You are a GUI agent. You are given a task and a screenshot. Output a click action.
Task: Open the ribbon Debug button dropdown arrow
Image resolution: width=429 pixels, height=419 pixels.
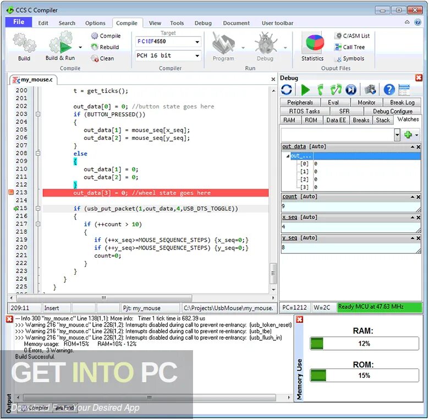point(285,48)
